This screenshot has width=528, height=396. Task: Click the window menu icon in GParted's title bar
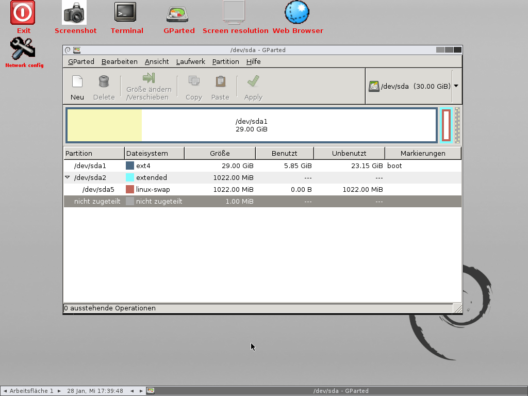tap(68, 50)
